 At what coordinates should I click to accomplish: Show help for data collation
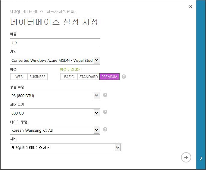point(105,129)
